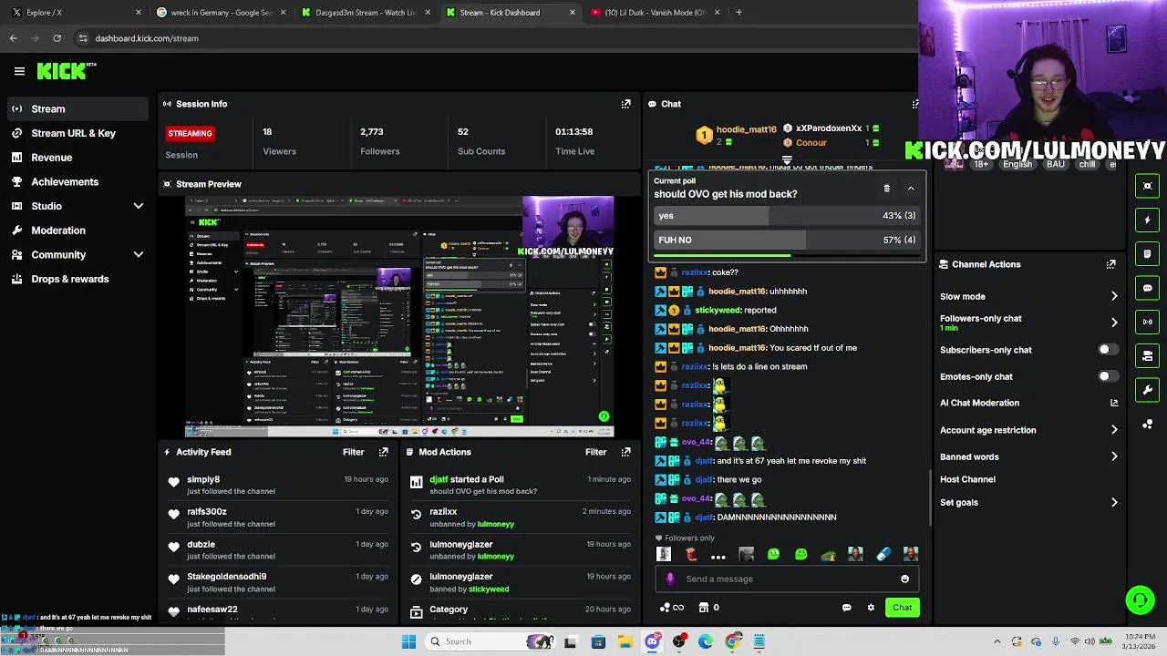Image resolution: width=1167 pixels, height=656 pixels.
Task: Open AI Chat Moderation external link
Action: [1113, 403]
